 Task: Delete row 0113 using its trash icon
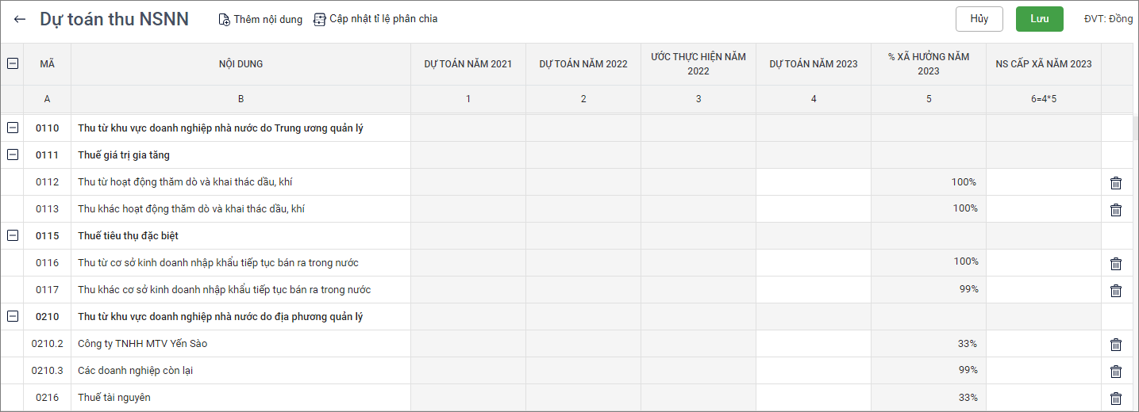[1116, 210]
